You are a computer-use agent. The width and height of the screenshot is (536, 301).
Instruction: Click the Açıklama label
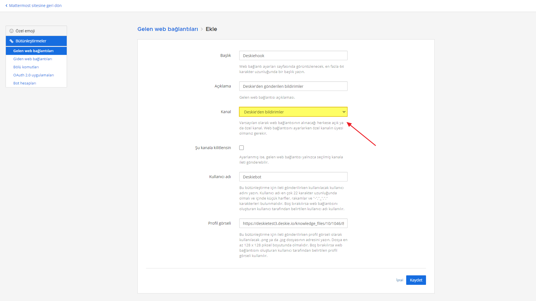click(222, 86)
